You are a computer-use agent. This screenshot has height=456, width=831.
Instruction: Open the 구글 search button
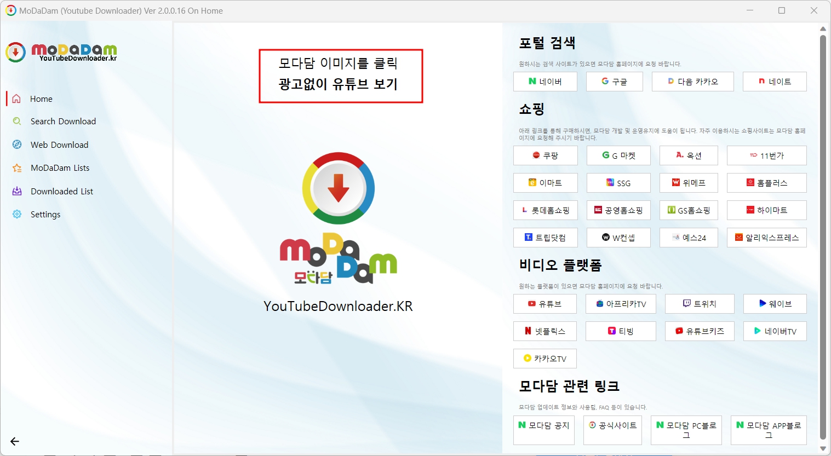(x=614, y=82)
